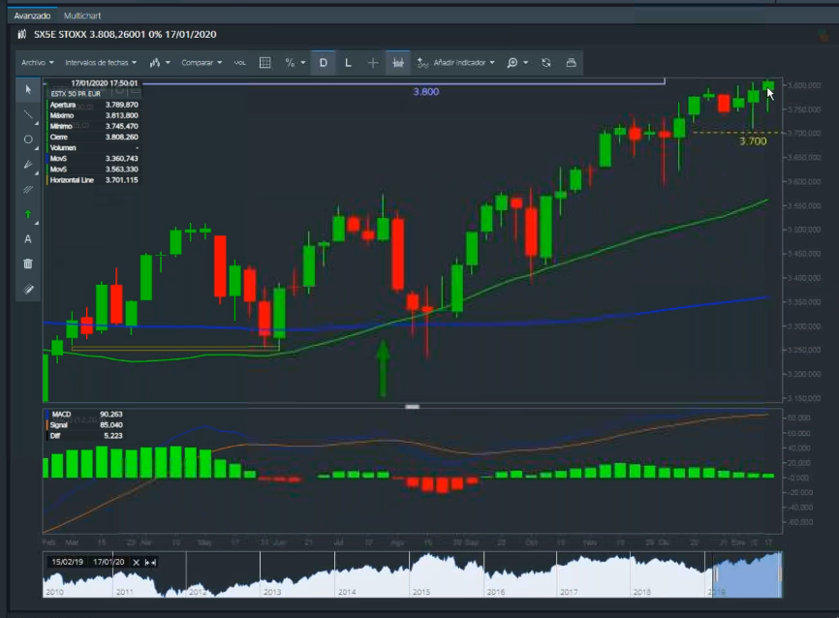Click the candlestick icon beside SX5E title
Screen dimensions: 839x618
pyautogui.click(x=22, y=34)
